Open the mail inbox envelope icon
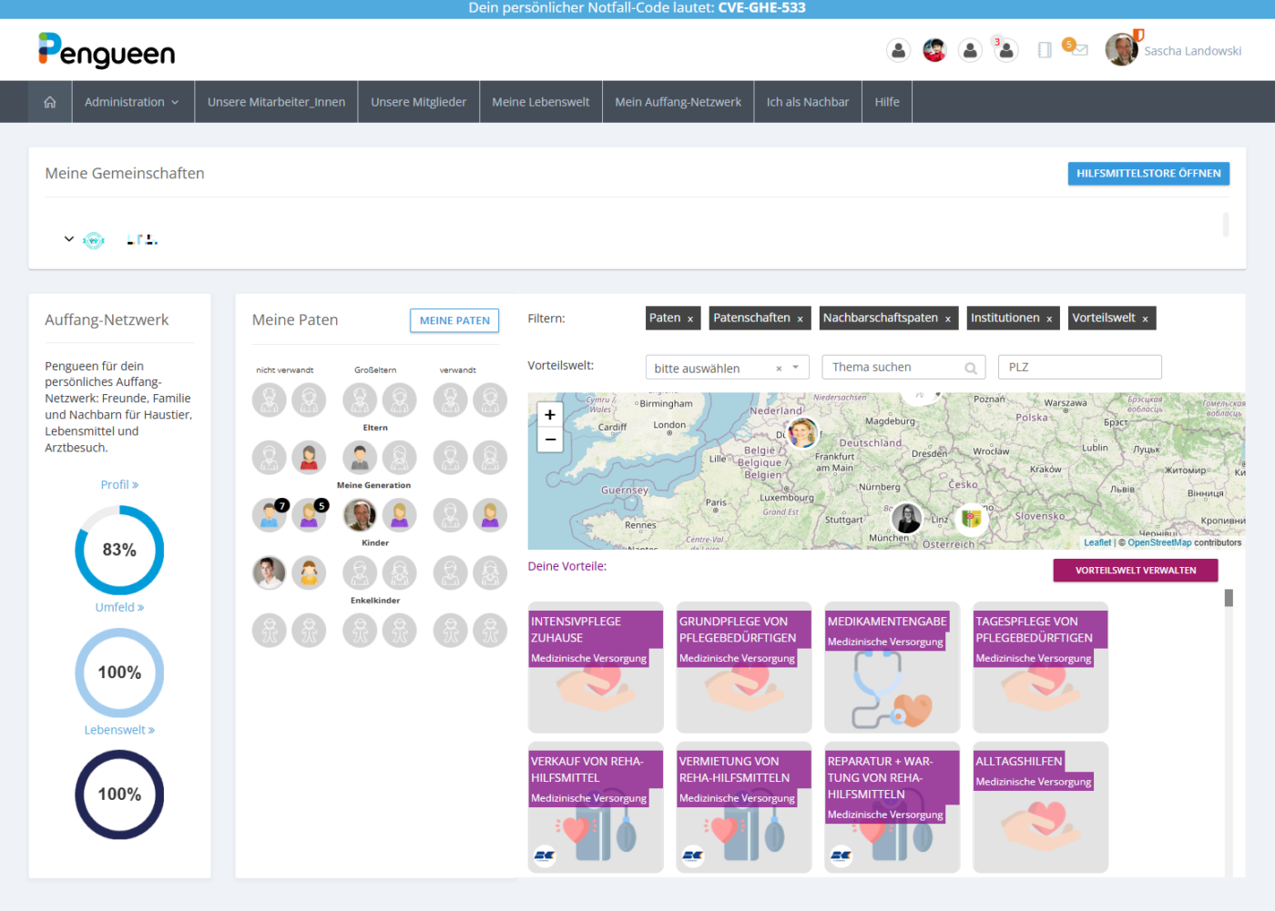Viewport: 1275px width, 911px height. tap(1080, 50)
